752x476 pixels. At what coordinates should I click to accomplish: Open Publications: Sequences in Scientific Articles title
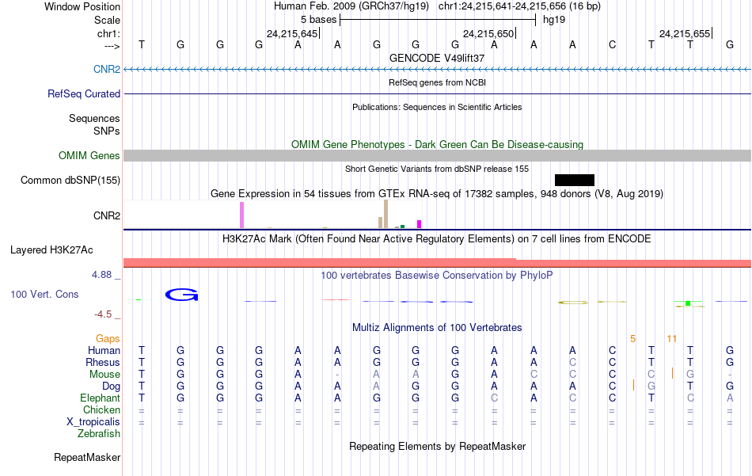(x=437, y=107)
